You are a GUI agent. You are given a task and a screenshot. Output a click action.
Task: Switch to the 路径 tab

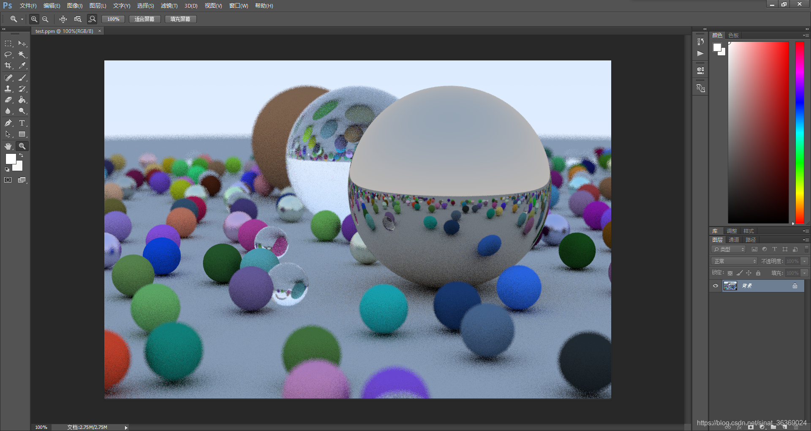[x=751, y=240]
